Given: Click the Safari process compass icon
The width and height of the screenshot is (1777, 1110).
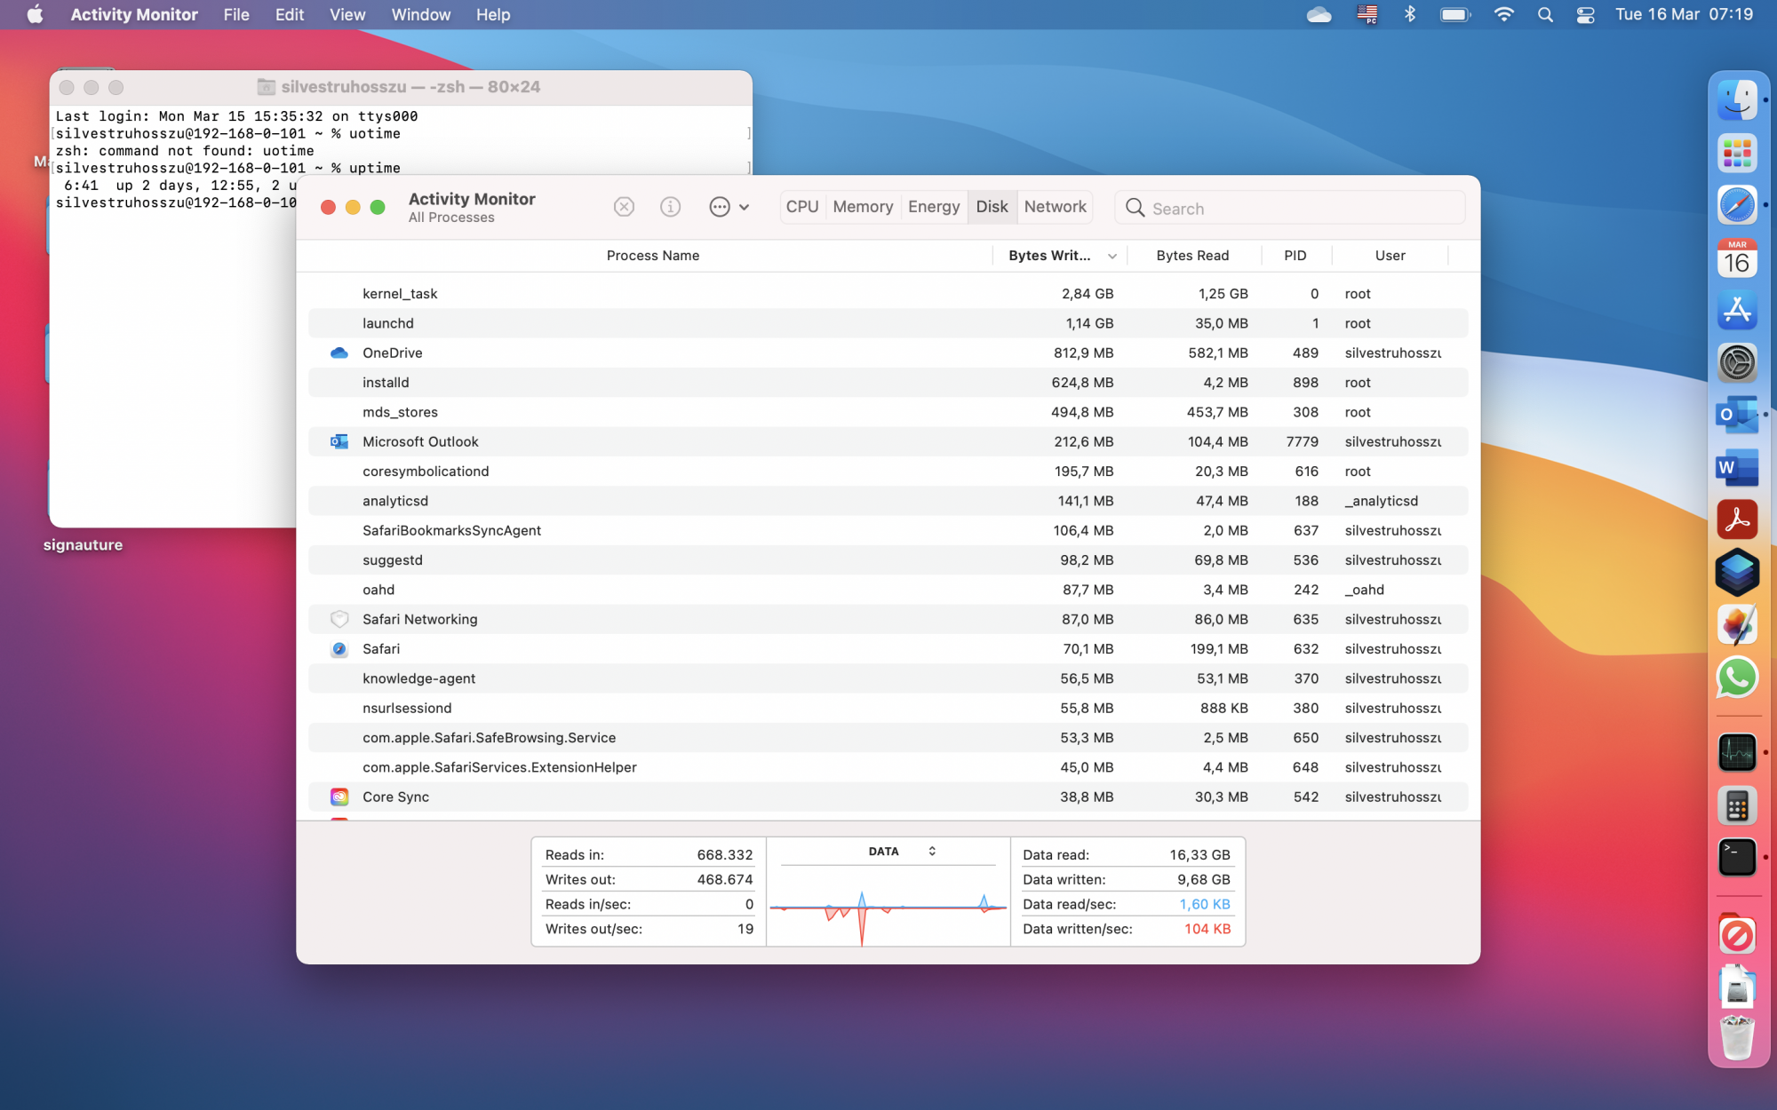Looking at the screenshot, I should click(x=339, y=649).
